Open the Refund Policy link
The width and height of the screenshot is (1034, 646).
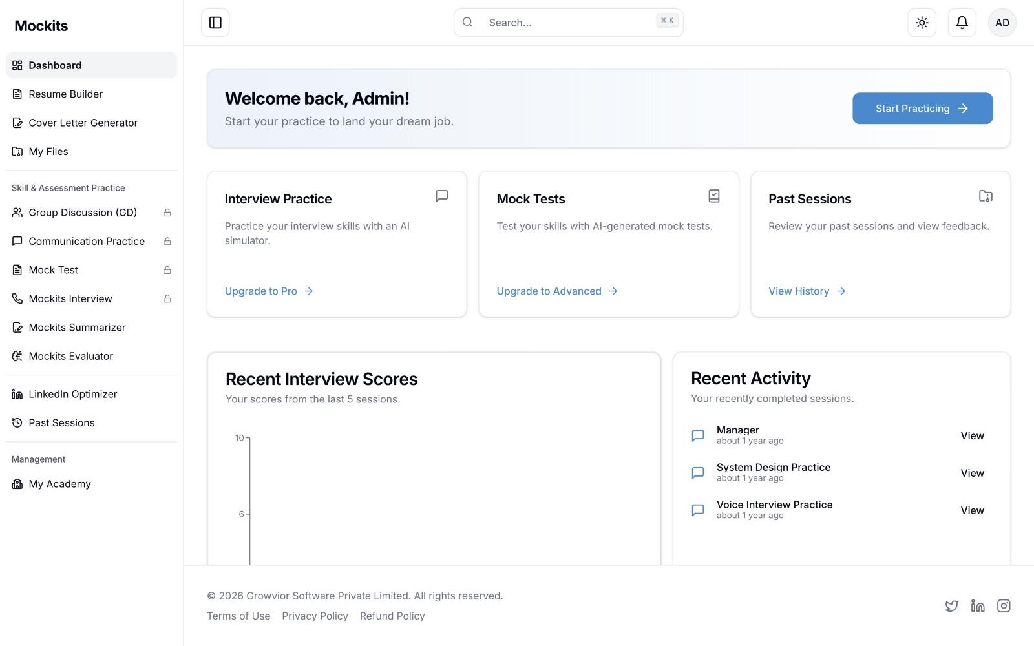tap(392, 616)
